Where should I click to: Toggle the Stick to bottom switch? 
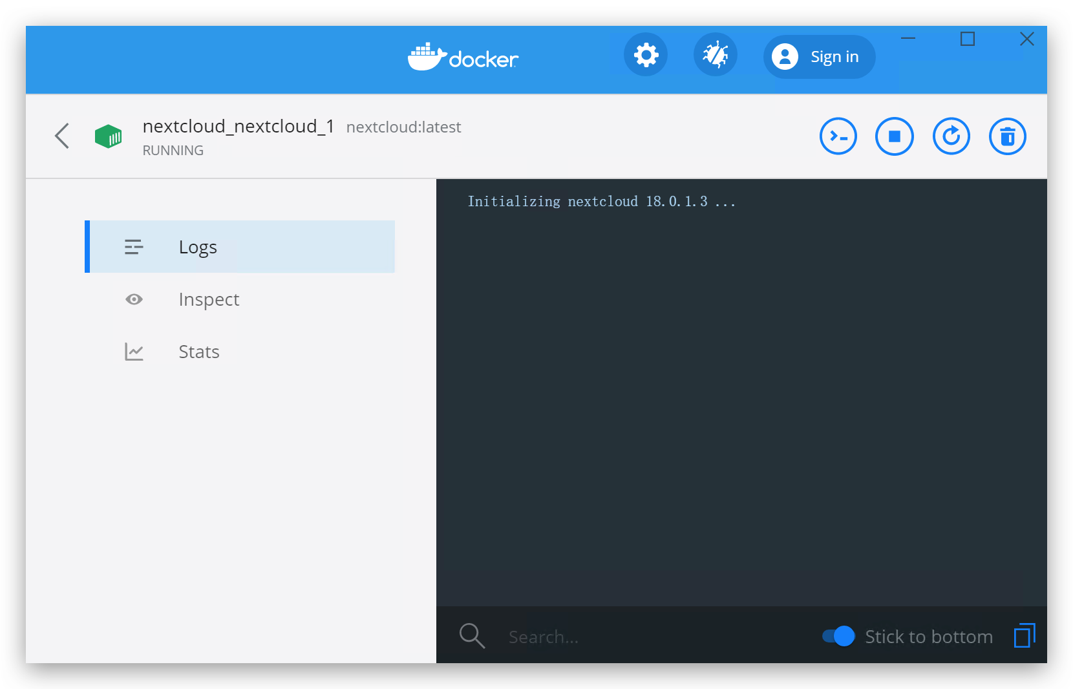(838, 636)
